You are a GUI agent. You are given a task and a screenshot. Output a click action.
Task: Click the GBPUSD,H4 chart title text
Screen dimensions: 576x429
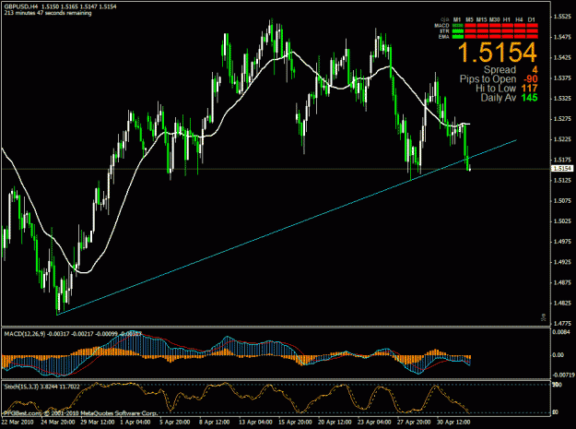click(21, 6)
